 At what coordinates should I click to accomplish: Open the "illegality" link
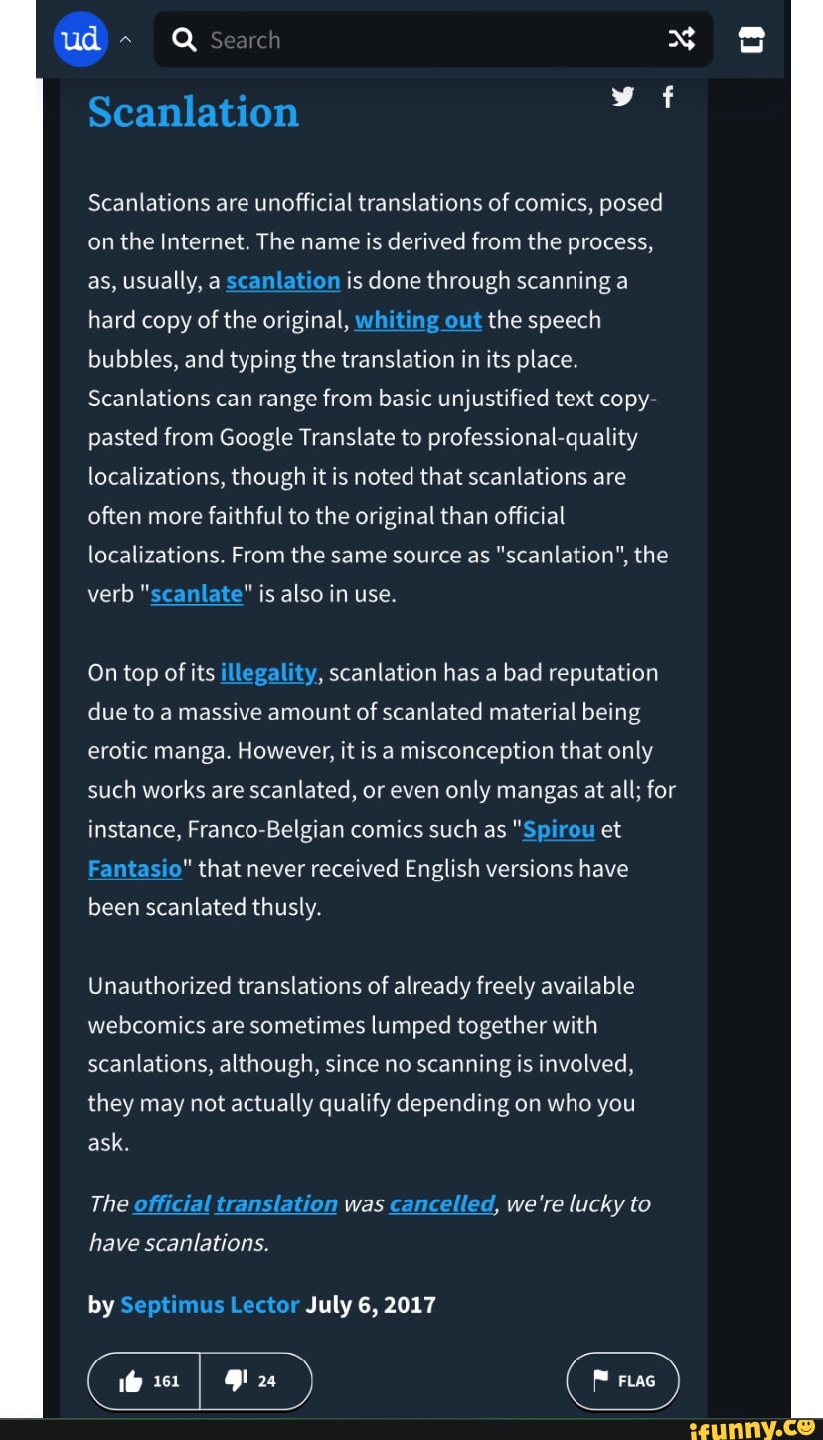[x=267, y=673]
